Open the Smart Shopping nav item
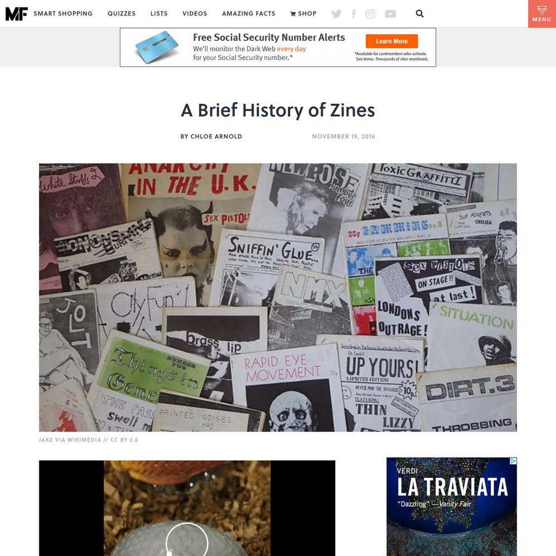The image size is (556, 556). (x=63, y=13)
